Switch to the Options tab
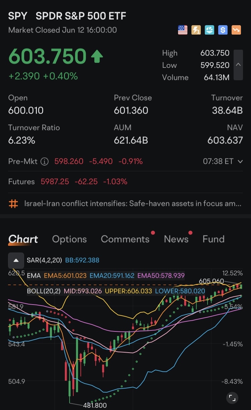 [69, 239]
